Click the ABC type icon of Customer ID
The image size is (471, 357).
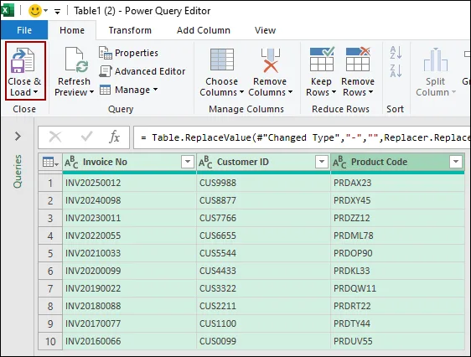coord(205,162)
